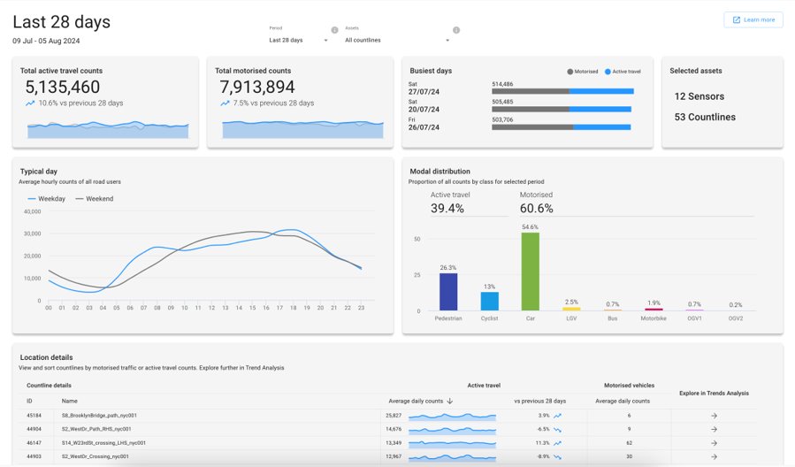Click the S2_WestDr_Crossing_nyc001 countline name
The width and height of the screenshot is (795, 467).
coord(95,456)
